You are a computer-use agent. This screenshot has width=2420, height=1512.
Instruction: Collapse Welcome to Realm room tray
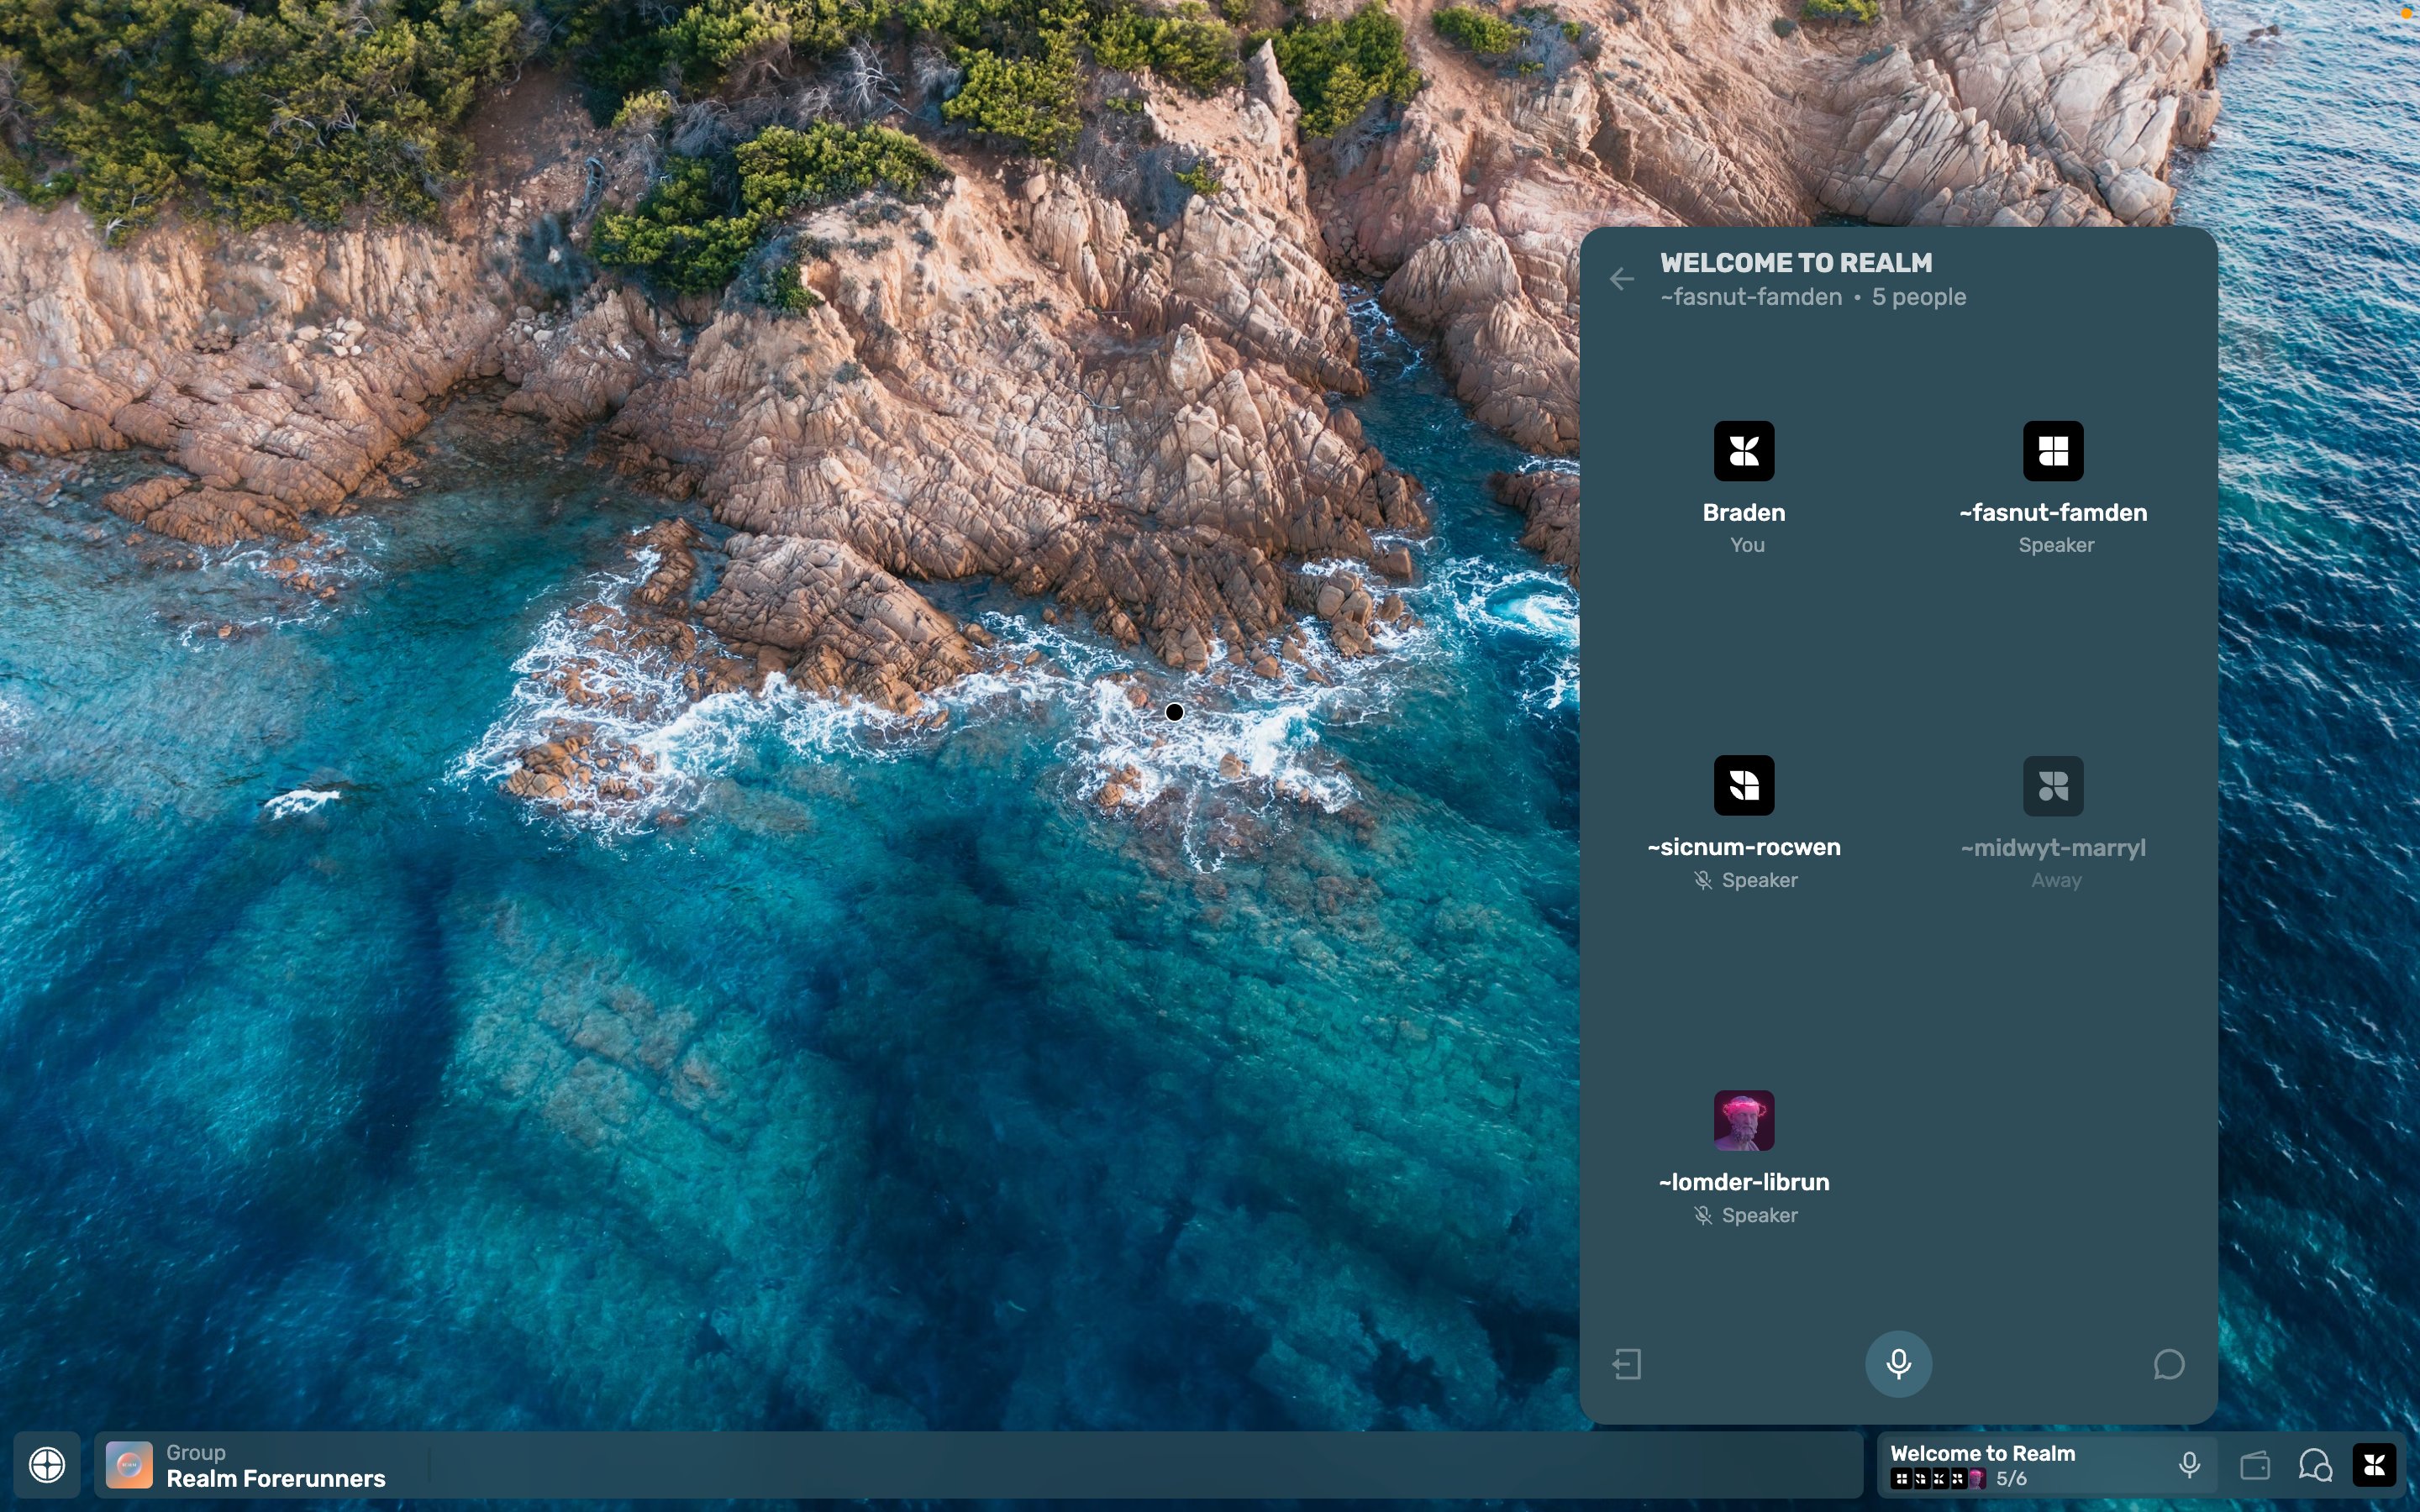point(1982,1453)
